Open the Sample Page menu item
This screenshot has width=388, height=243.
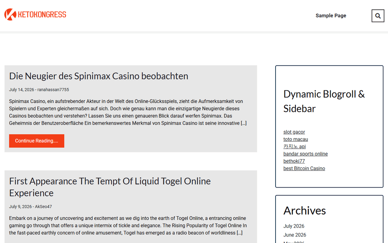click(x=331, y=15)
